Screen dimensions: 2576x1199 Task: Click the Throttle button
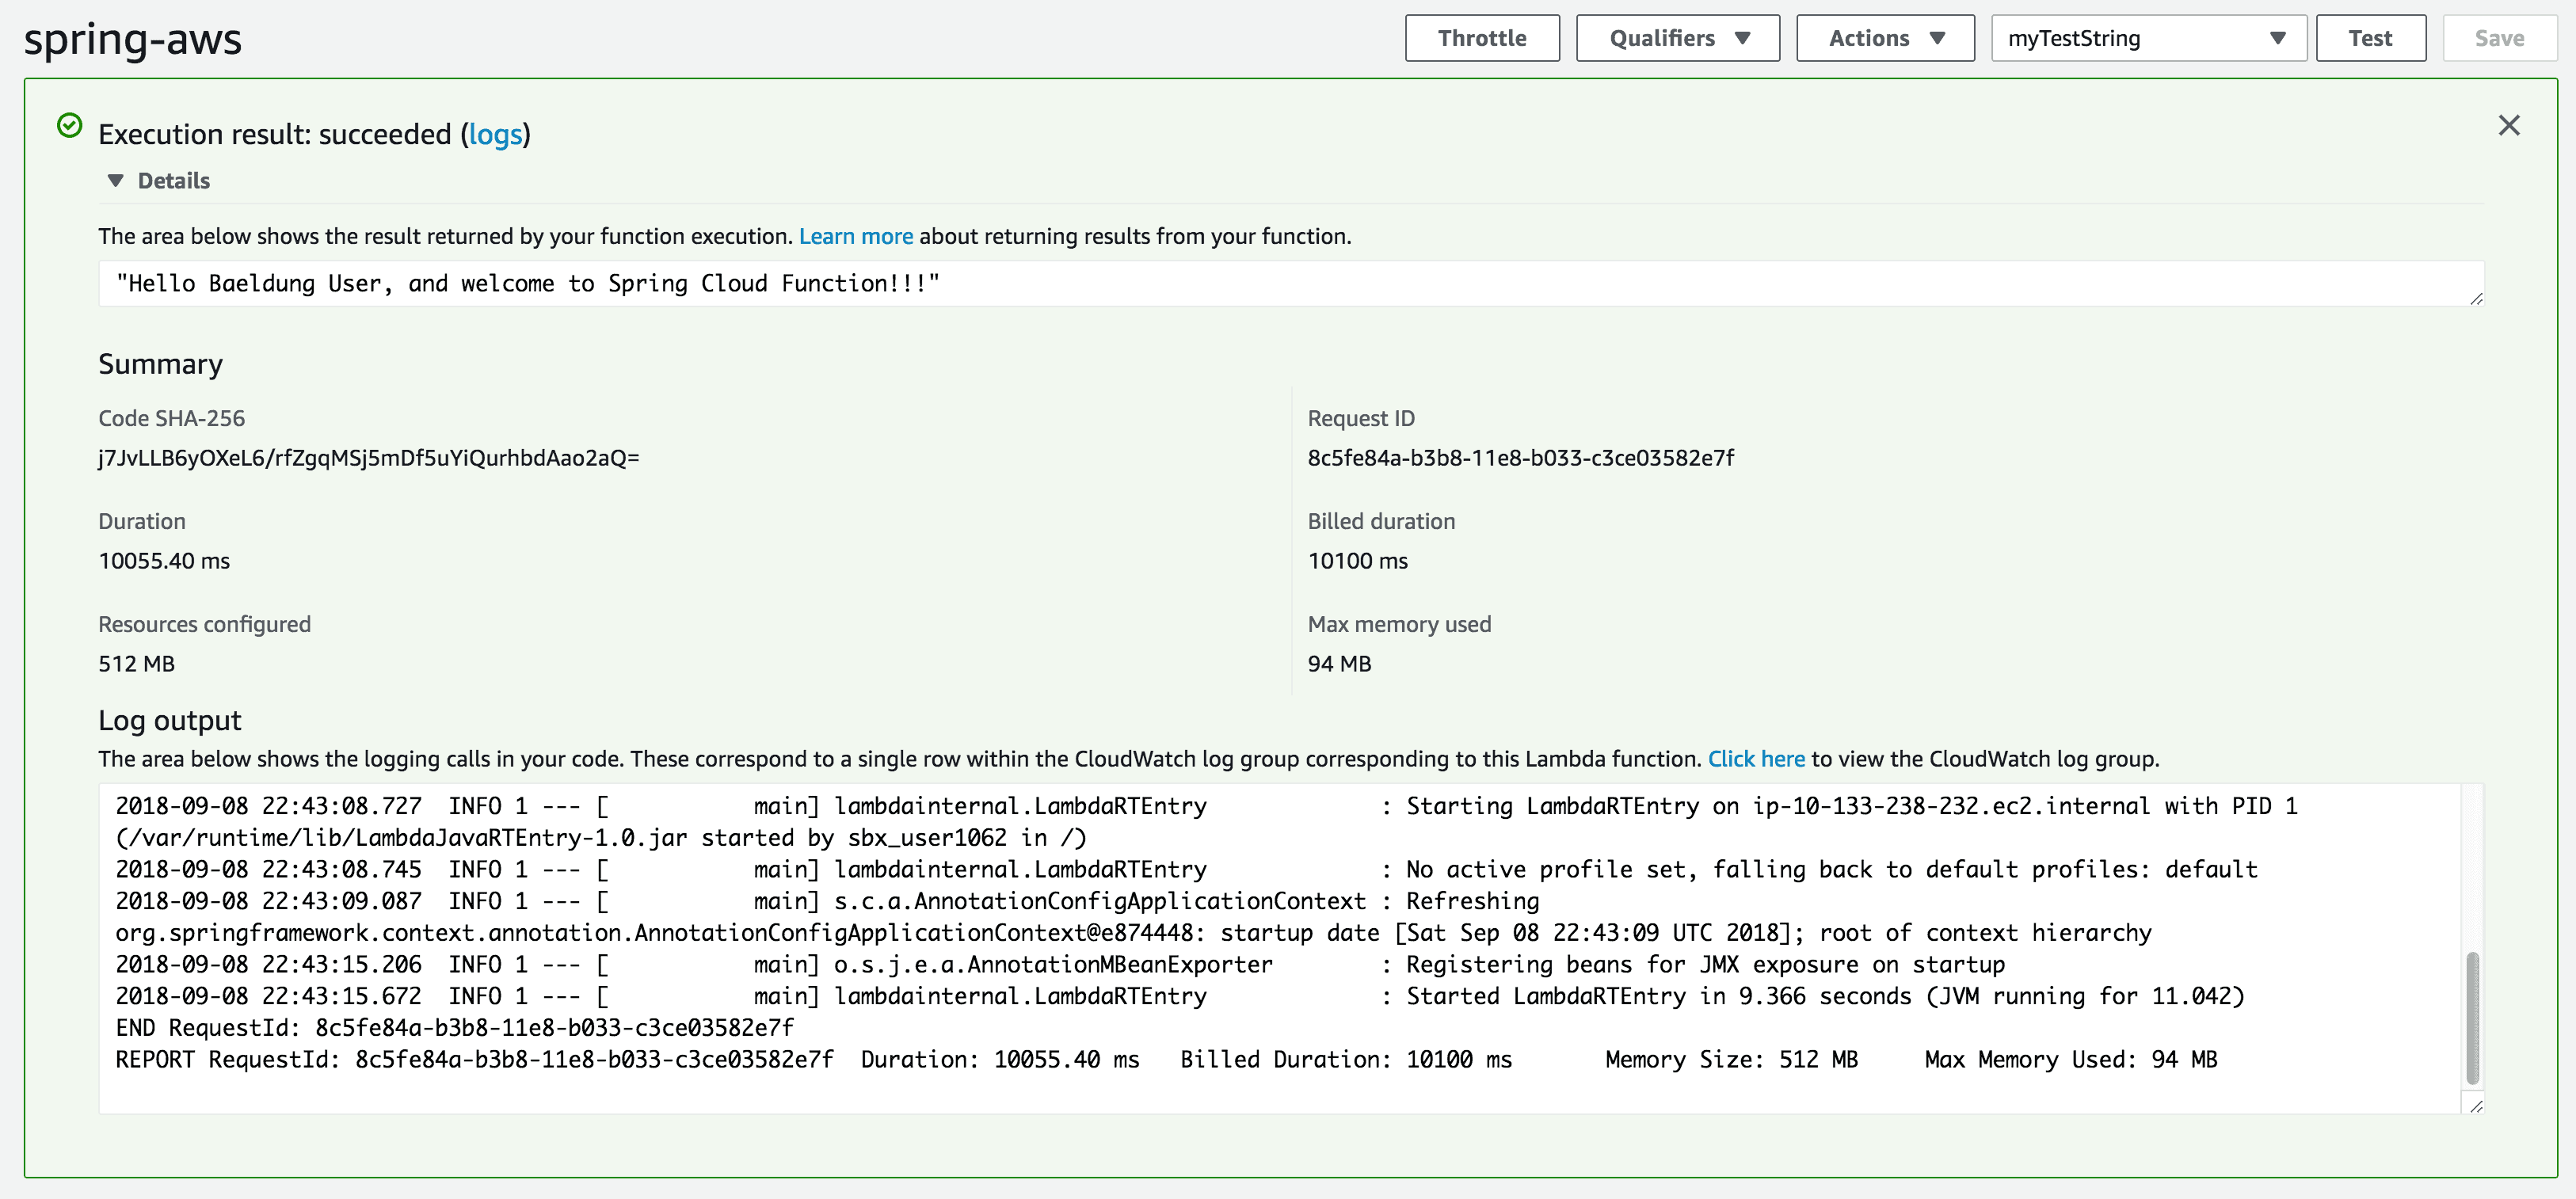[x=1481, y=38]
